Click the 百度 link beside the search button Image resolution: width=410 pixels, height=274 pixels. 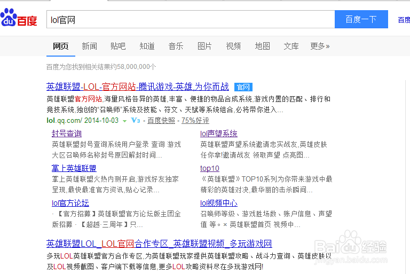tap(404, 20)
